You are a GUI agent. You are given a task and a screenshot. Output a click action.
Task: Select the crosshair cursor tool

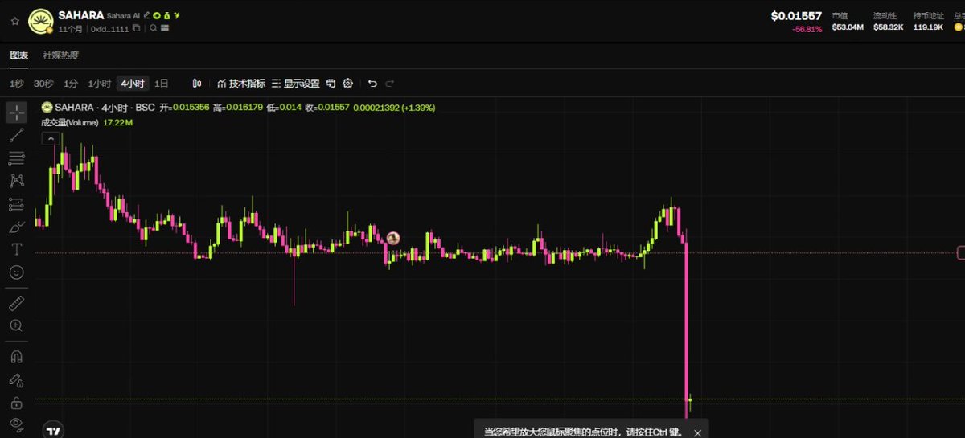click(17, 113)
